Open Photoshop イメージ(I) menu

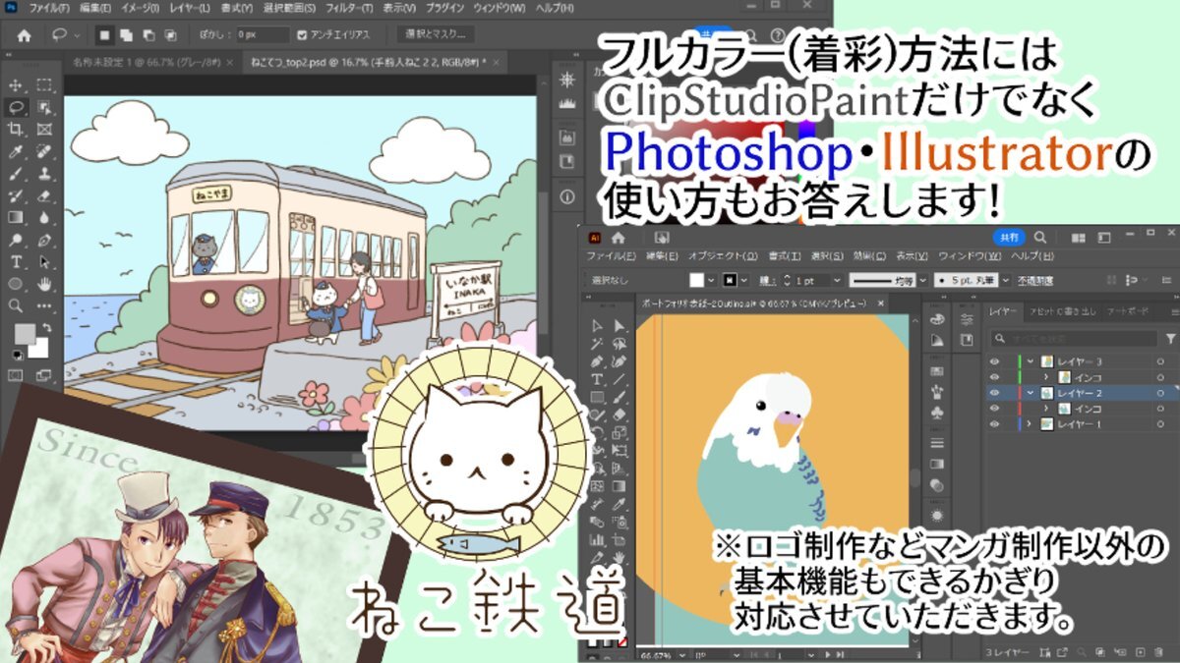140,8
